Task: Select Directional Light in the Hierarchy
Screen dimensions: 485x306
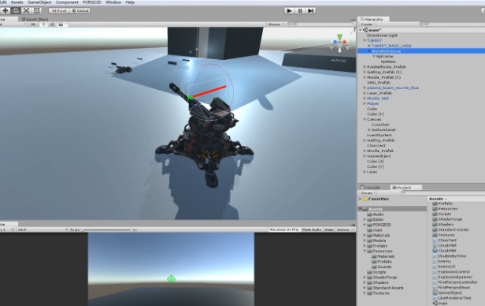Action: click(382, 35)
